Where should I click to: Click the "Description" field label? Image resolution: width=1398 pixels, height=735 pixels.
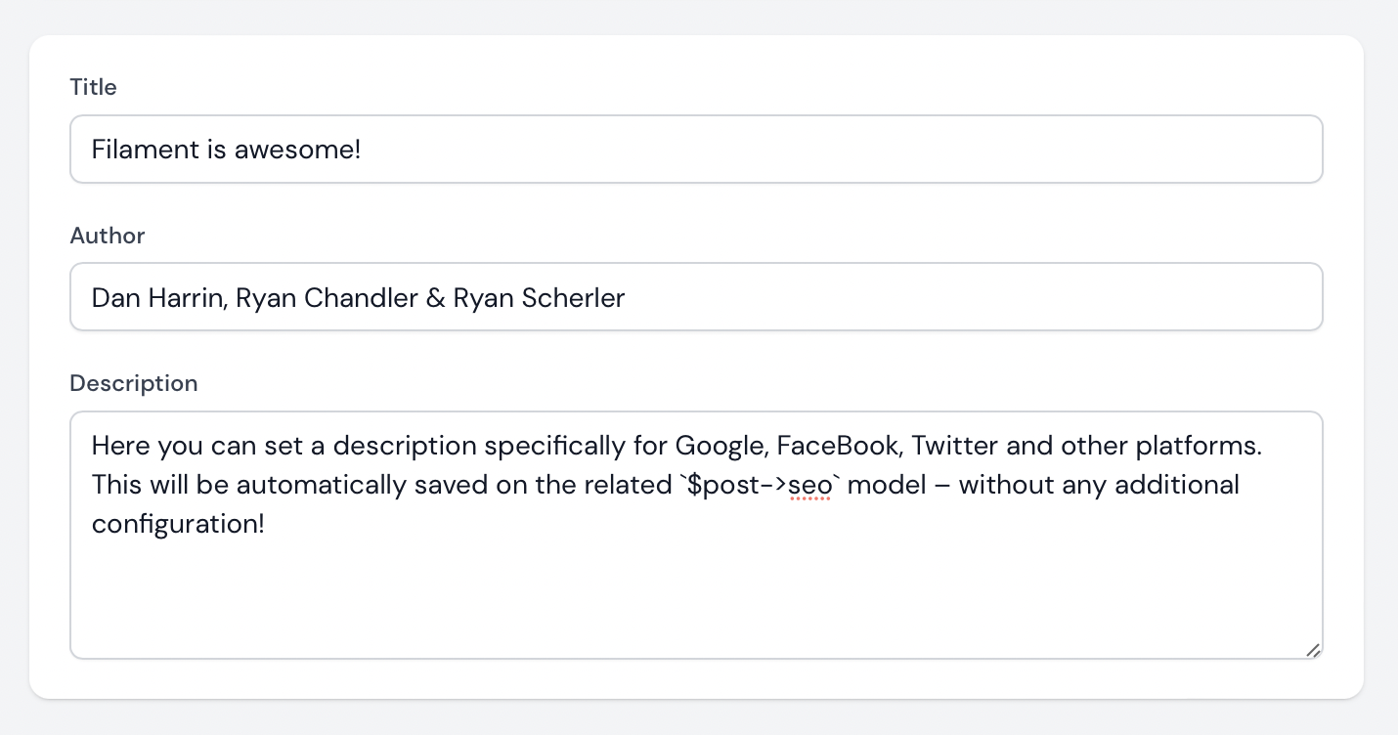coord(133,383)
